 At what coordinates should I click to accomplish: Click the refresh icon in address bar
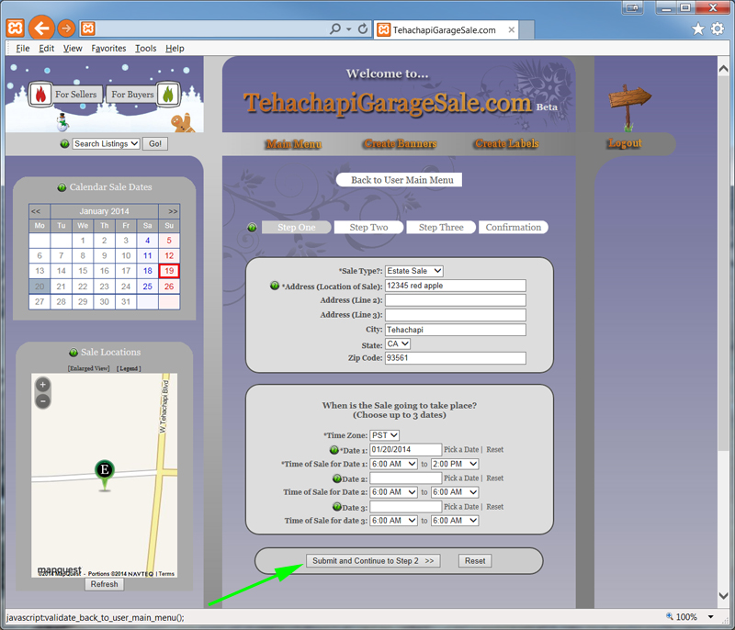tap(363, 29)
